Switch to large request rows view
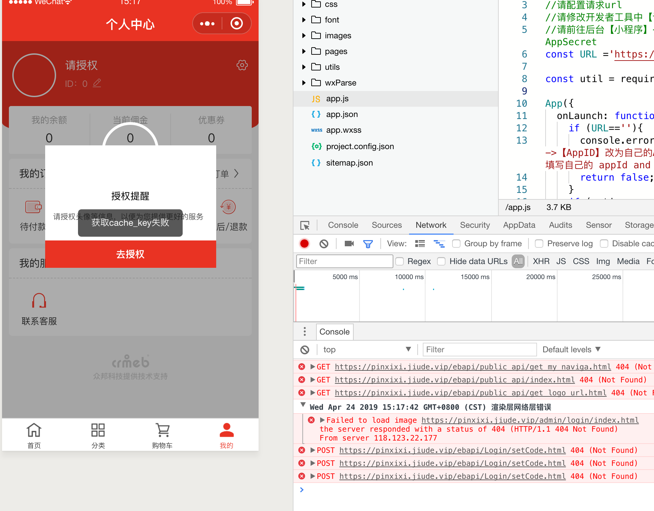The image size is (654, 511). coord(420,244)
